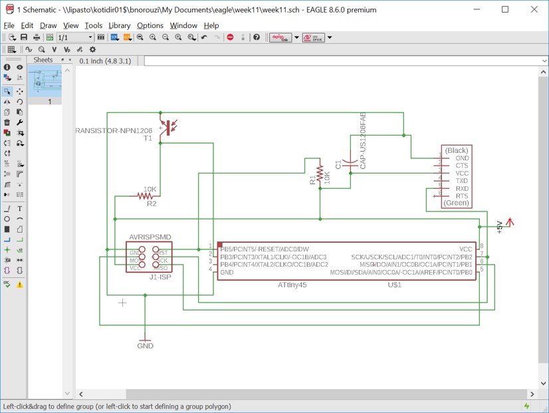Run the ERC check
549x413 pixels.
point(7,284)
